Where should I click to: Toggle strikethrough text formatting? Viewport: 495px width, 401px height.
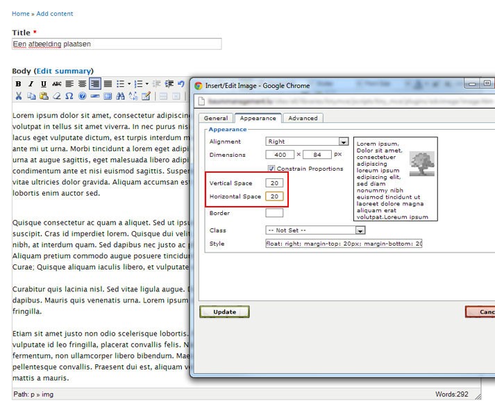click(56, 84)
